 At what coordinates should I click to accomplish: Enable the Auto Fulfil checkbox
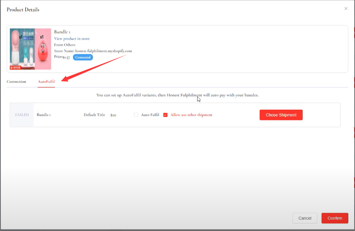[136, 115]
